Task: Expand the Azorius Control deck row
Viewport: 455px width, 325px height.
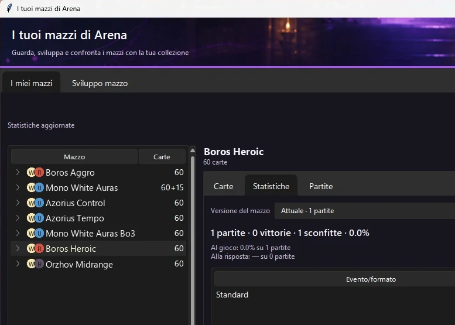Action: click(x=18, y=203)
